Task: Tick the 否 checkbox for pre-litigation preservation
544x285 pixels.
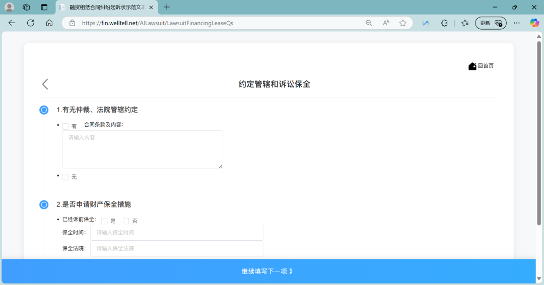Action: 126,221
